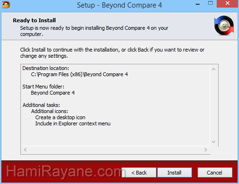Click the 'Ready to Install' heading
The image size is (239, 184).
point(34,20)
